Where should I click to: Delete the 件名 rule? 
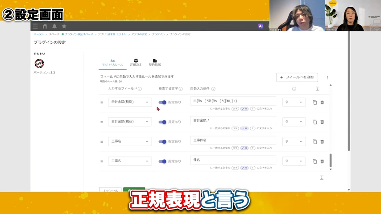(x=322, y=161)
